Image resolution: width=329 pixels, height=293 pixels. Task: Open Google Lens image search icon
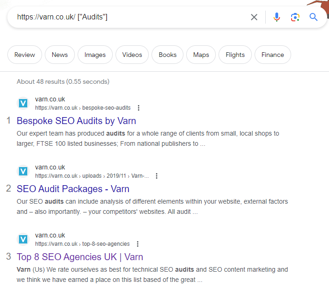295,17
